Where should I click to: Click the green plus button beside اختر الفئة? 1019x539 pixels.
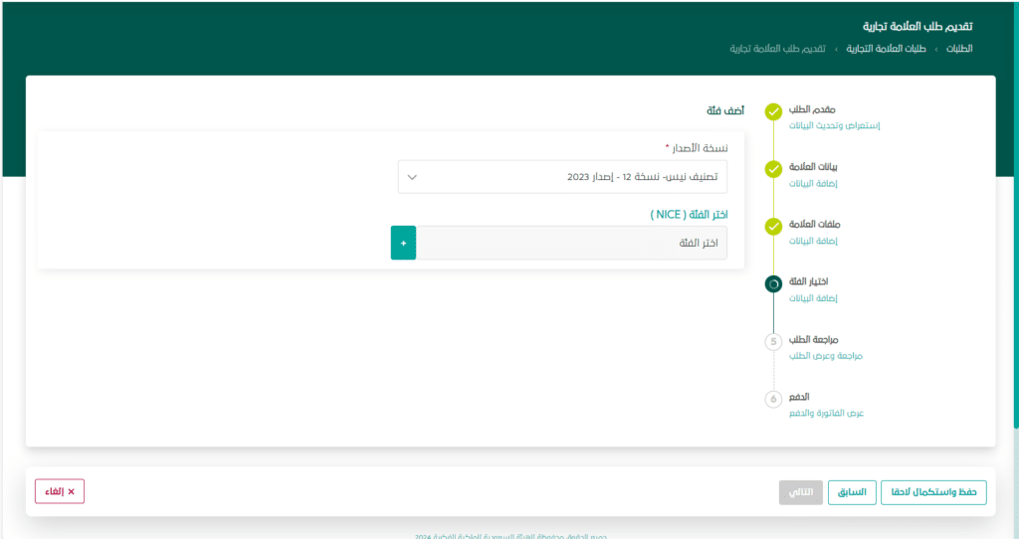pos(403,243)
